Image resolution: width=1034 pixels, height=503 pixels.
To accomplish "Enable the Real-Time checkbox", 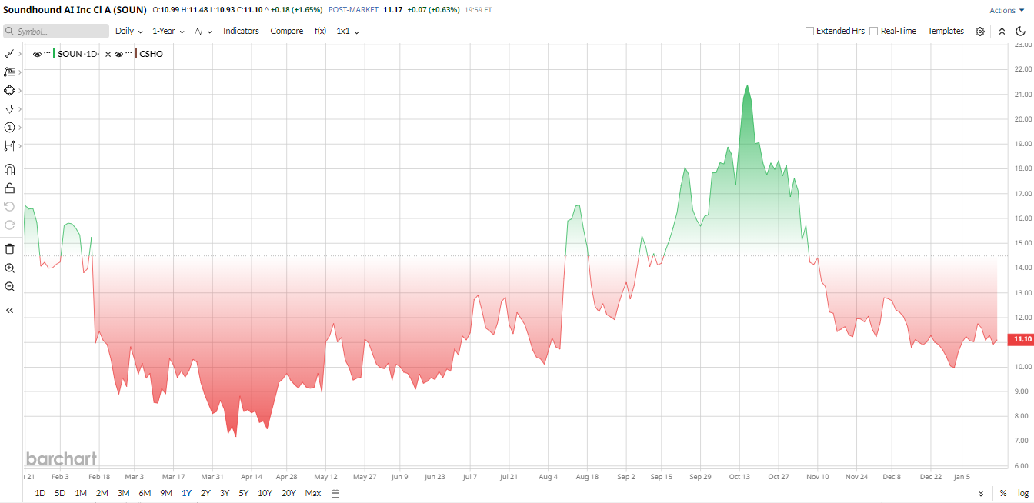I will pos(873,32).
